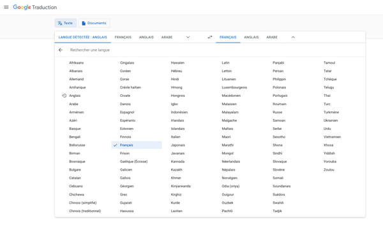Collapse the target language list chevron
Image resolution: width=383 pixels, height=235 pixels.
[x=293, y=38]
